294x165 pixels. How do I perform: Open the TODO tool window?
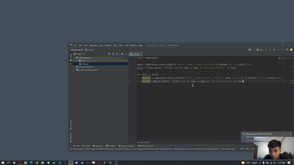click(x=86, y=146)
